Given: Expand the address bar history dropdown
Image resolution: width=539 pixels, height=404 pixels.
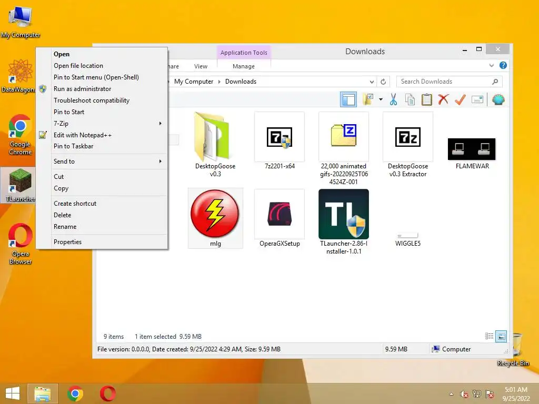Looking at the screenshot, I should (372, 82).
